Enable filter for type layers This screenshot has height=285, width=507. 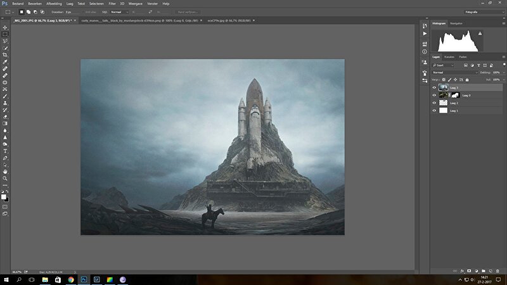[478, 65]
